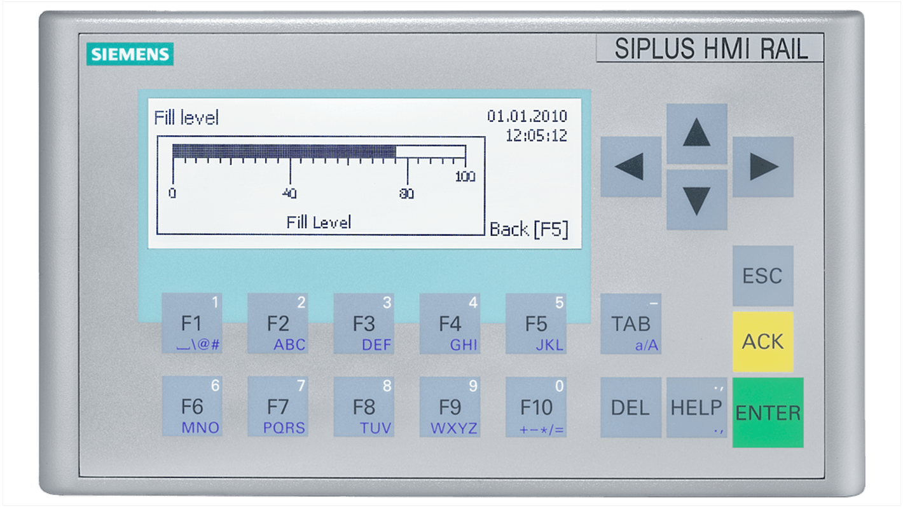Click the fill level bar gauge
Image resolution: width=903 pixels, height=507 pixels.
point(319,151)
